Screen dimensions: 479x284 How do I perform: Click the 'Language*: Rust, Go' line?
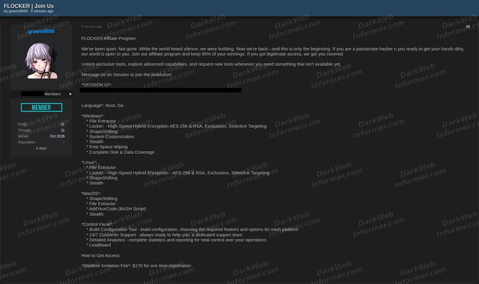coord(102,105)
